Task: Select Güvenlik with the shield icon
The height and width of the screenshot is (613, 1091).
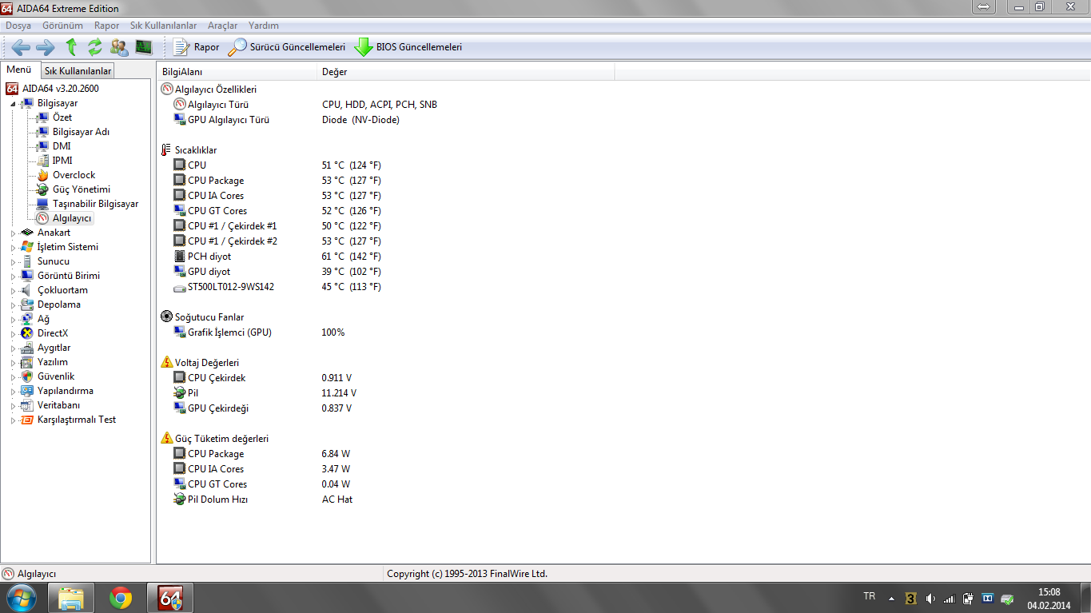Action: point(47,376)
